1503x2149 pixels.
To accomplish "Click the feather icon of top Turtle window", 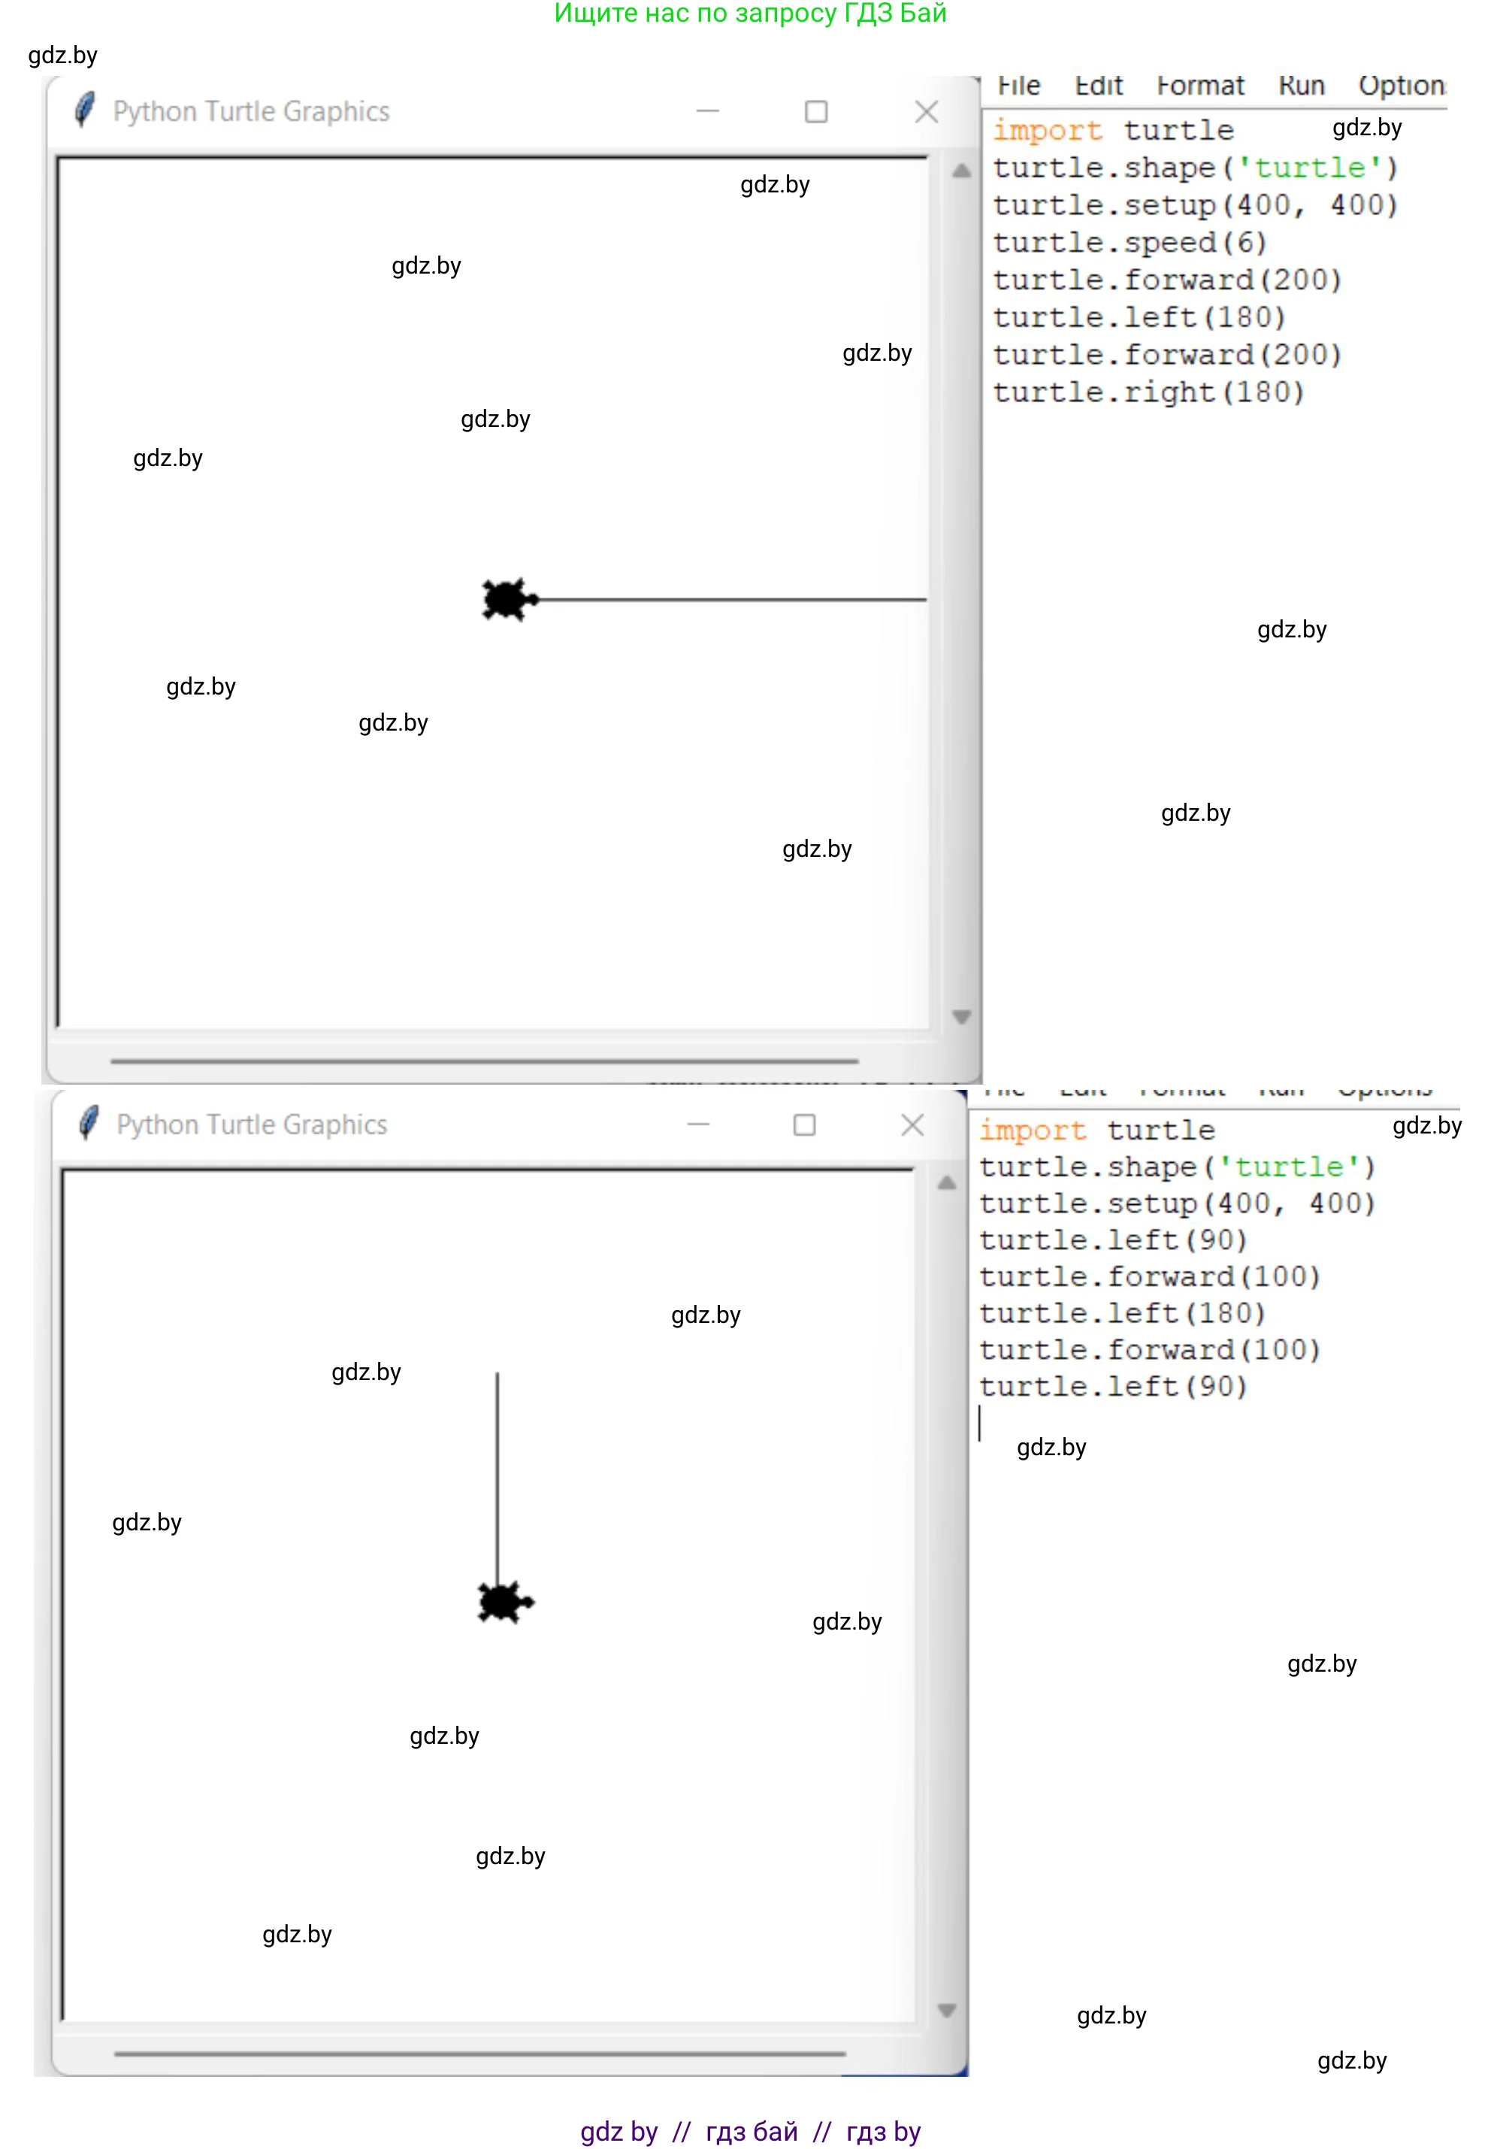I will [84, 110].
